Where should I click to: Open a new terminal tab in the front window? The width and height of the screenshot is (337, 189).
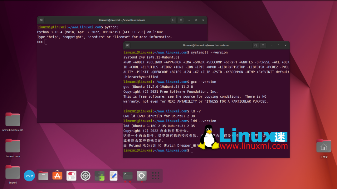(127, 45)
